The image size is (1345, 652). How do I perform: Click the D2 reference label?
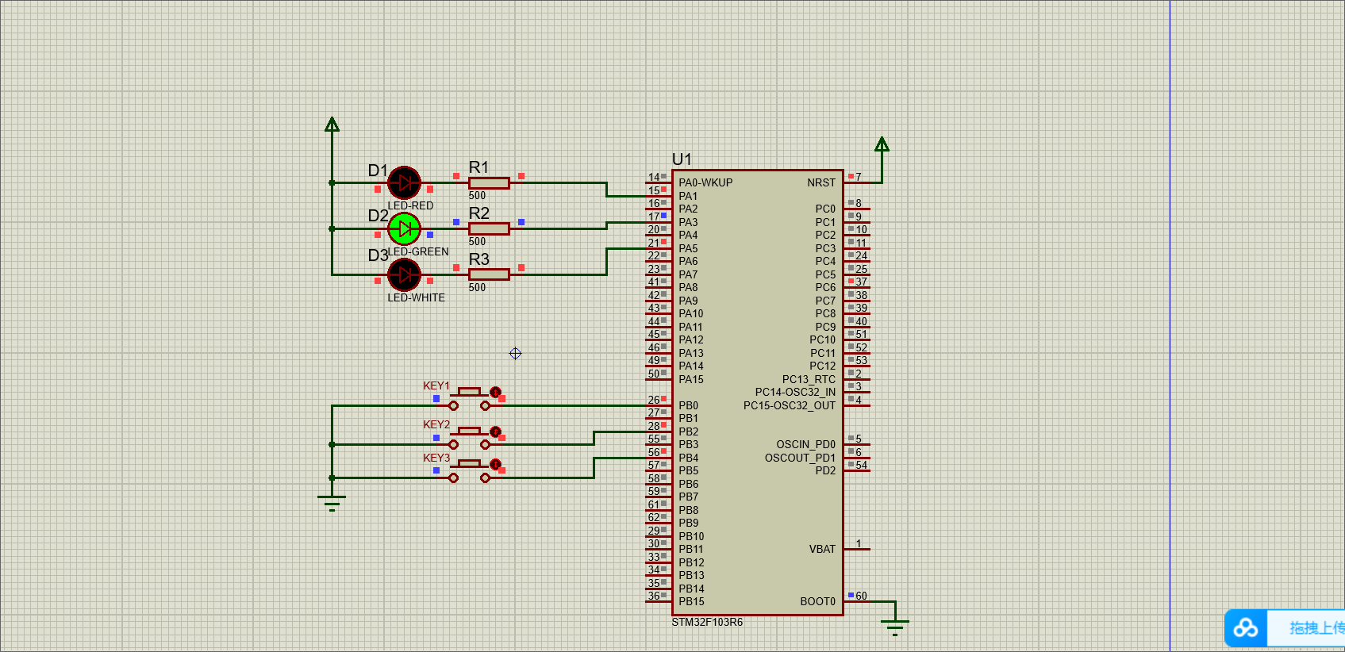click(378, 216)
